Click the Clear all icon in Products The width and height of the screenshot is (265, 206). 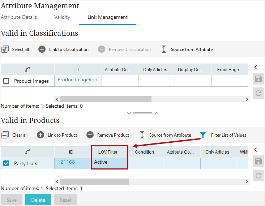5,135
